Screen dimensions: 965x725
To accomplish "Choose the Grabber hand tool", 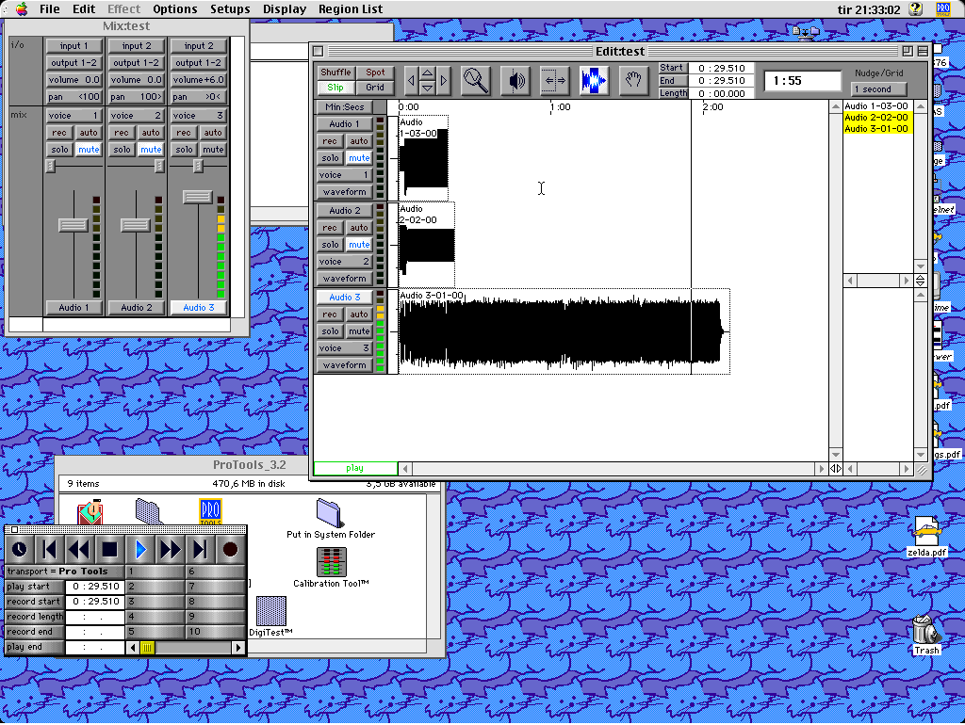I will tap(634, 81).
